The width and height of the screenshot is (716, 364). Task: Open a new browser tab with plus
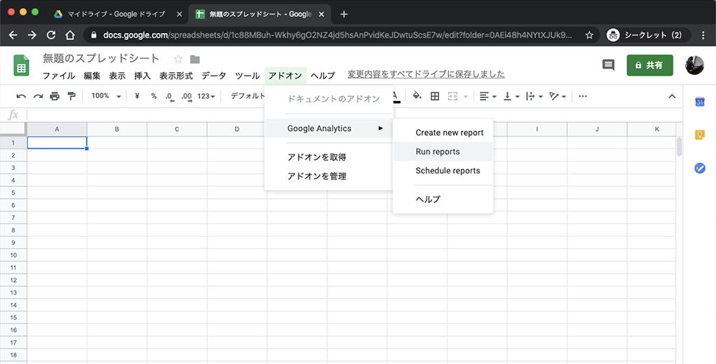(344, 14)
